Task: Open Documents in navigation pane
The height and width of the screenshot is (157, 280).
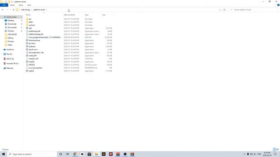Action: [x=12, y=27]
